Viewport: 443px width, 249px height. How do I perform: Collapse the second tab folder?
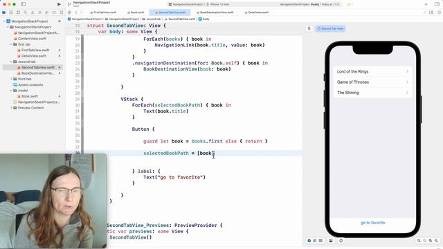coord(11,62)
